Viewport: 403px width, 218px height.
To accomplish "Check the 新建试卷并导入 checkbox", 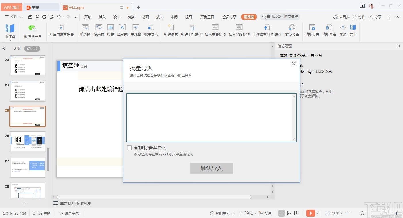I will pyautogui.click(x=129, y=148).
